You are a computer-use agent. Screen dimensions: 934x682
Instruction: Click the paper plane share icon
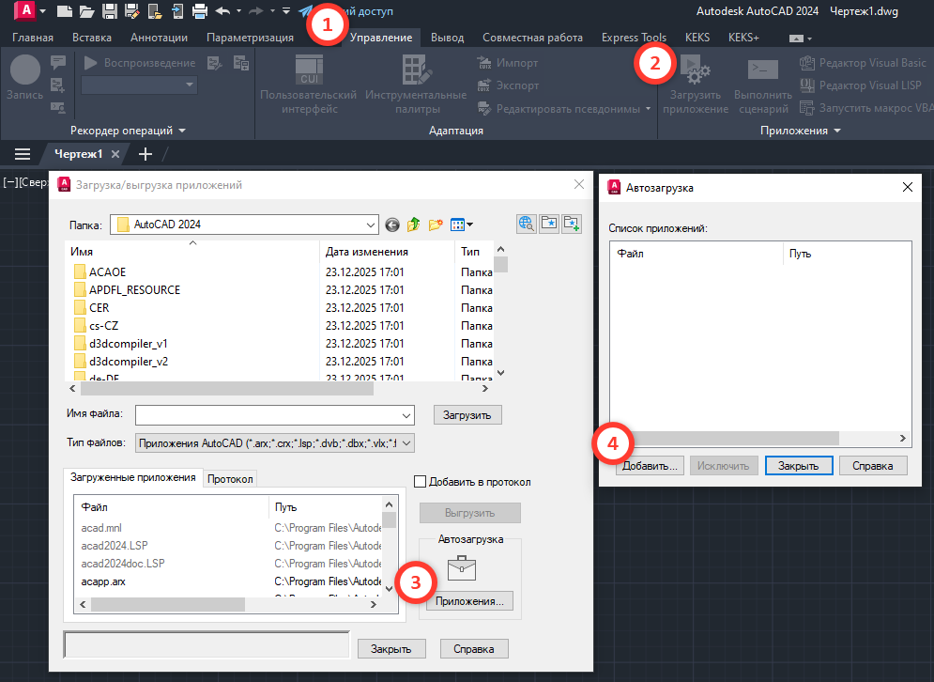coord(306,10)
